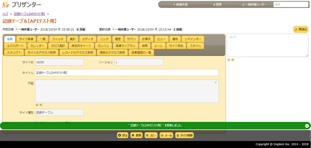This screenshot has width=311, height=148.
Task: Click the image insert icon below コメント
Action: tap(229, 60)
